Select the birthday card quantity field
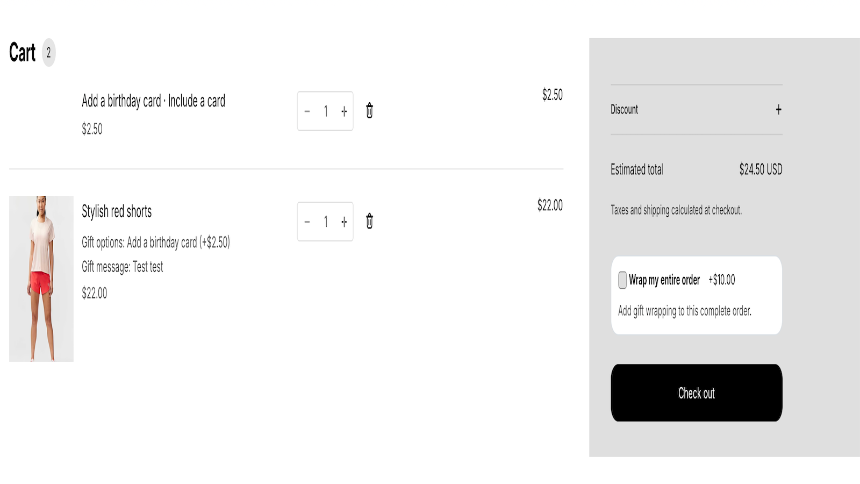860x484 pixels. (326, 111)
